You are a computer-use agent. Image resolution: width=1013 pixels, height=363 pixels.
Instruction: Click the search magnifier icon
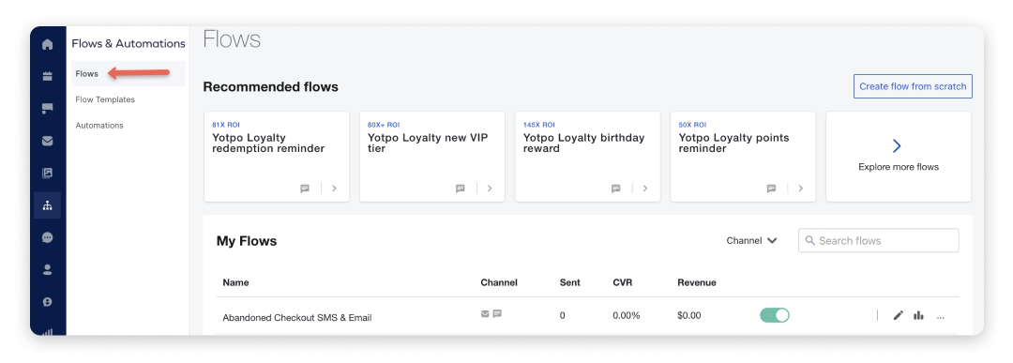tap(810, 240)
